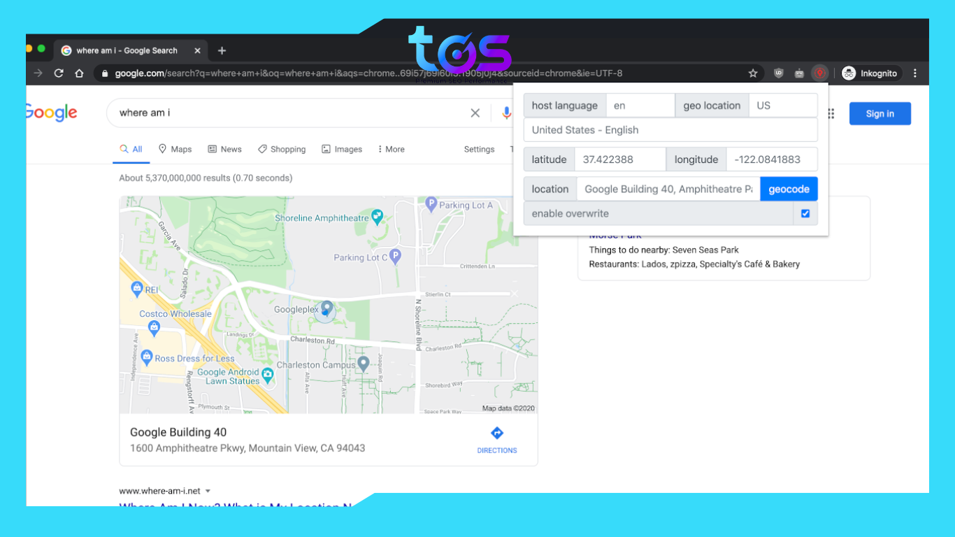Click the geocode button

[x=789, y=188]
